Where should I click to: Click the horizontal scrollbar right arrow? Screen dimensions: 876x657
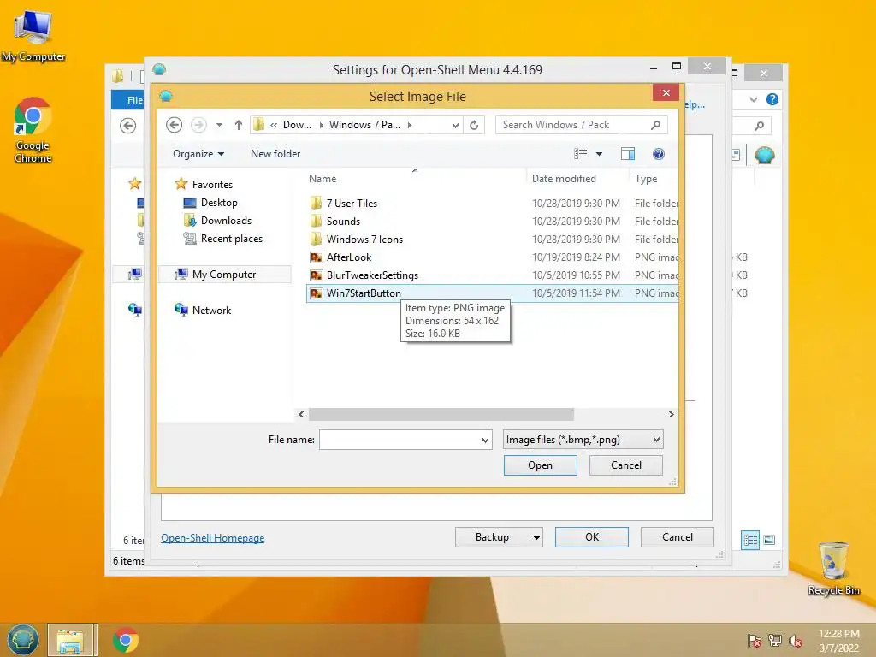(671, 415)
